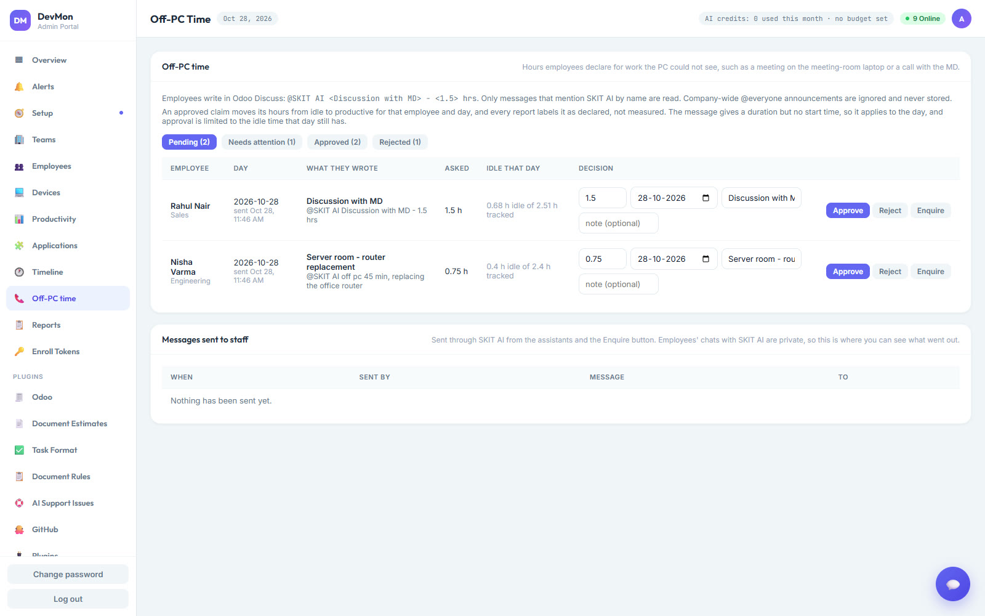Click the note field in Nisha Varma's row
Viewport: 985px width, 616px height.
618,285
